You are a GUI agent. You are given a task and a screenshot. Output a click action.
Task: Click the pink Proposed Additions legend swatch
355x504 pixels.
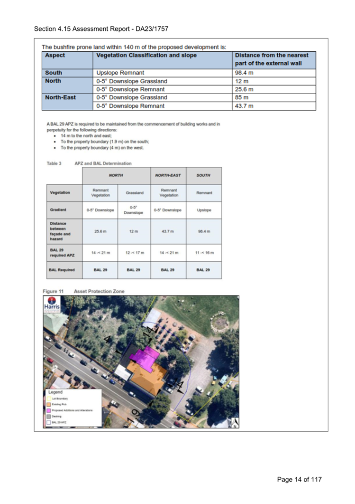(49, 410)
